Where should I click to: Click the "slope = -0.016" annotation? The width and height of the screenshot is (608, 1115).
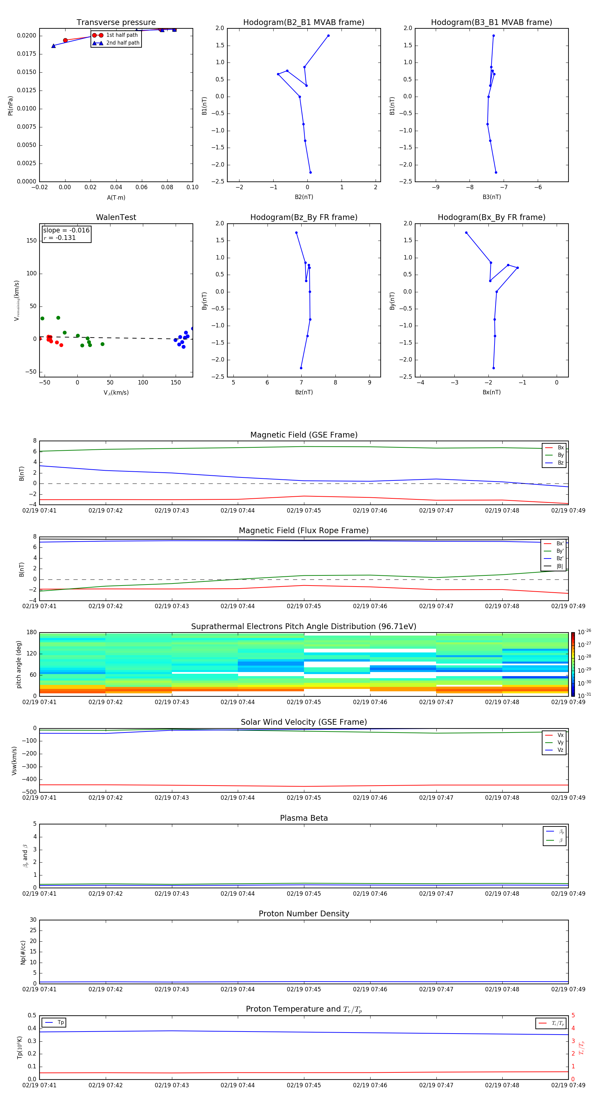click(66, 230)
